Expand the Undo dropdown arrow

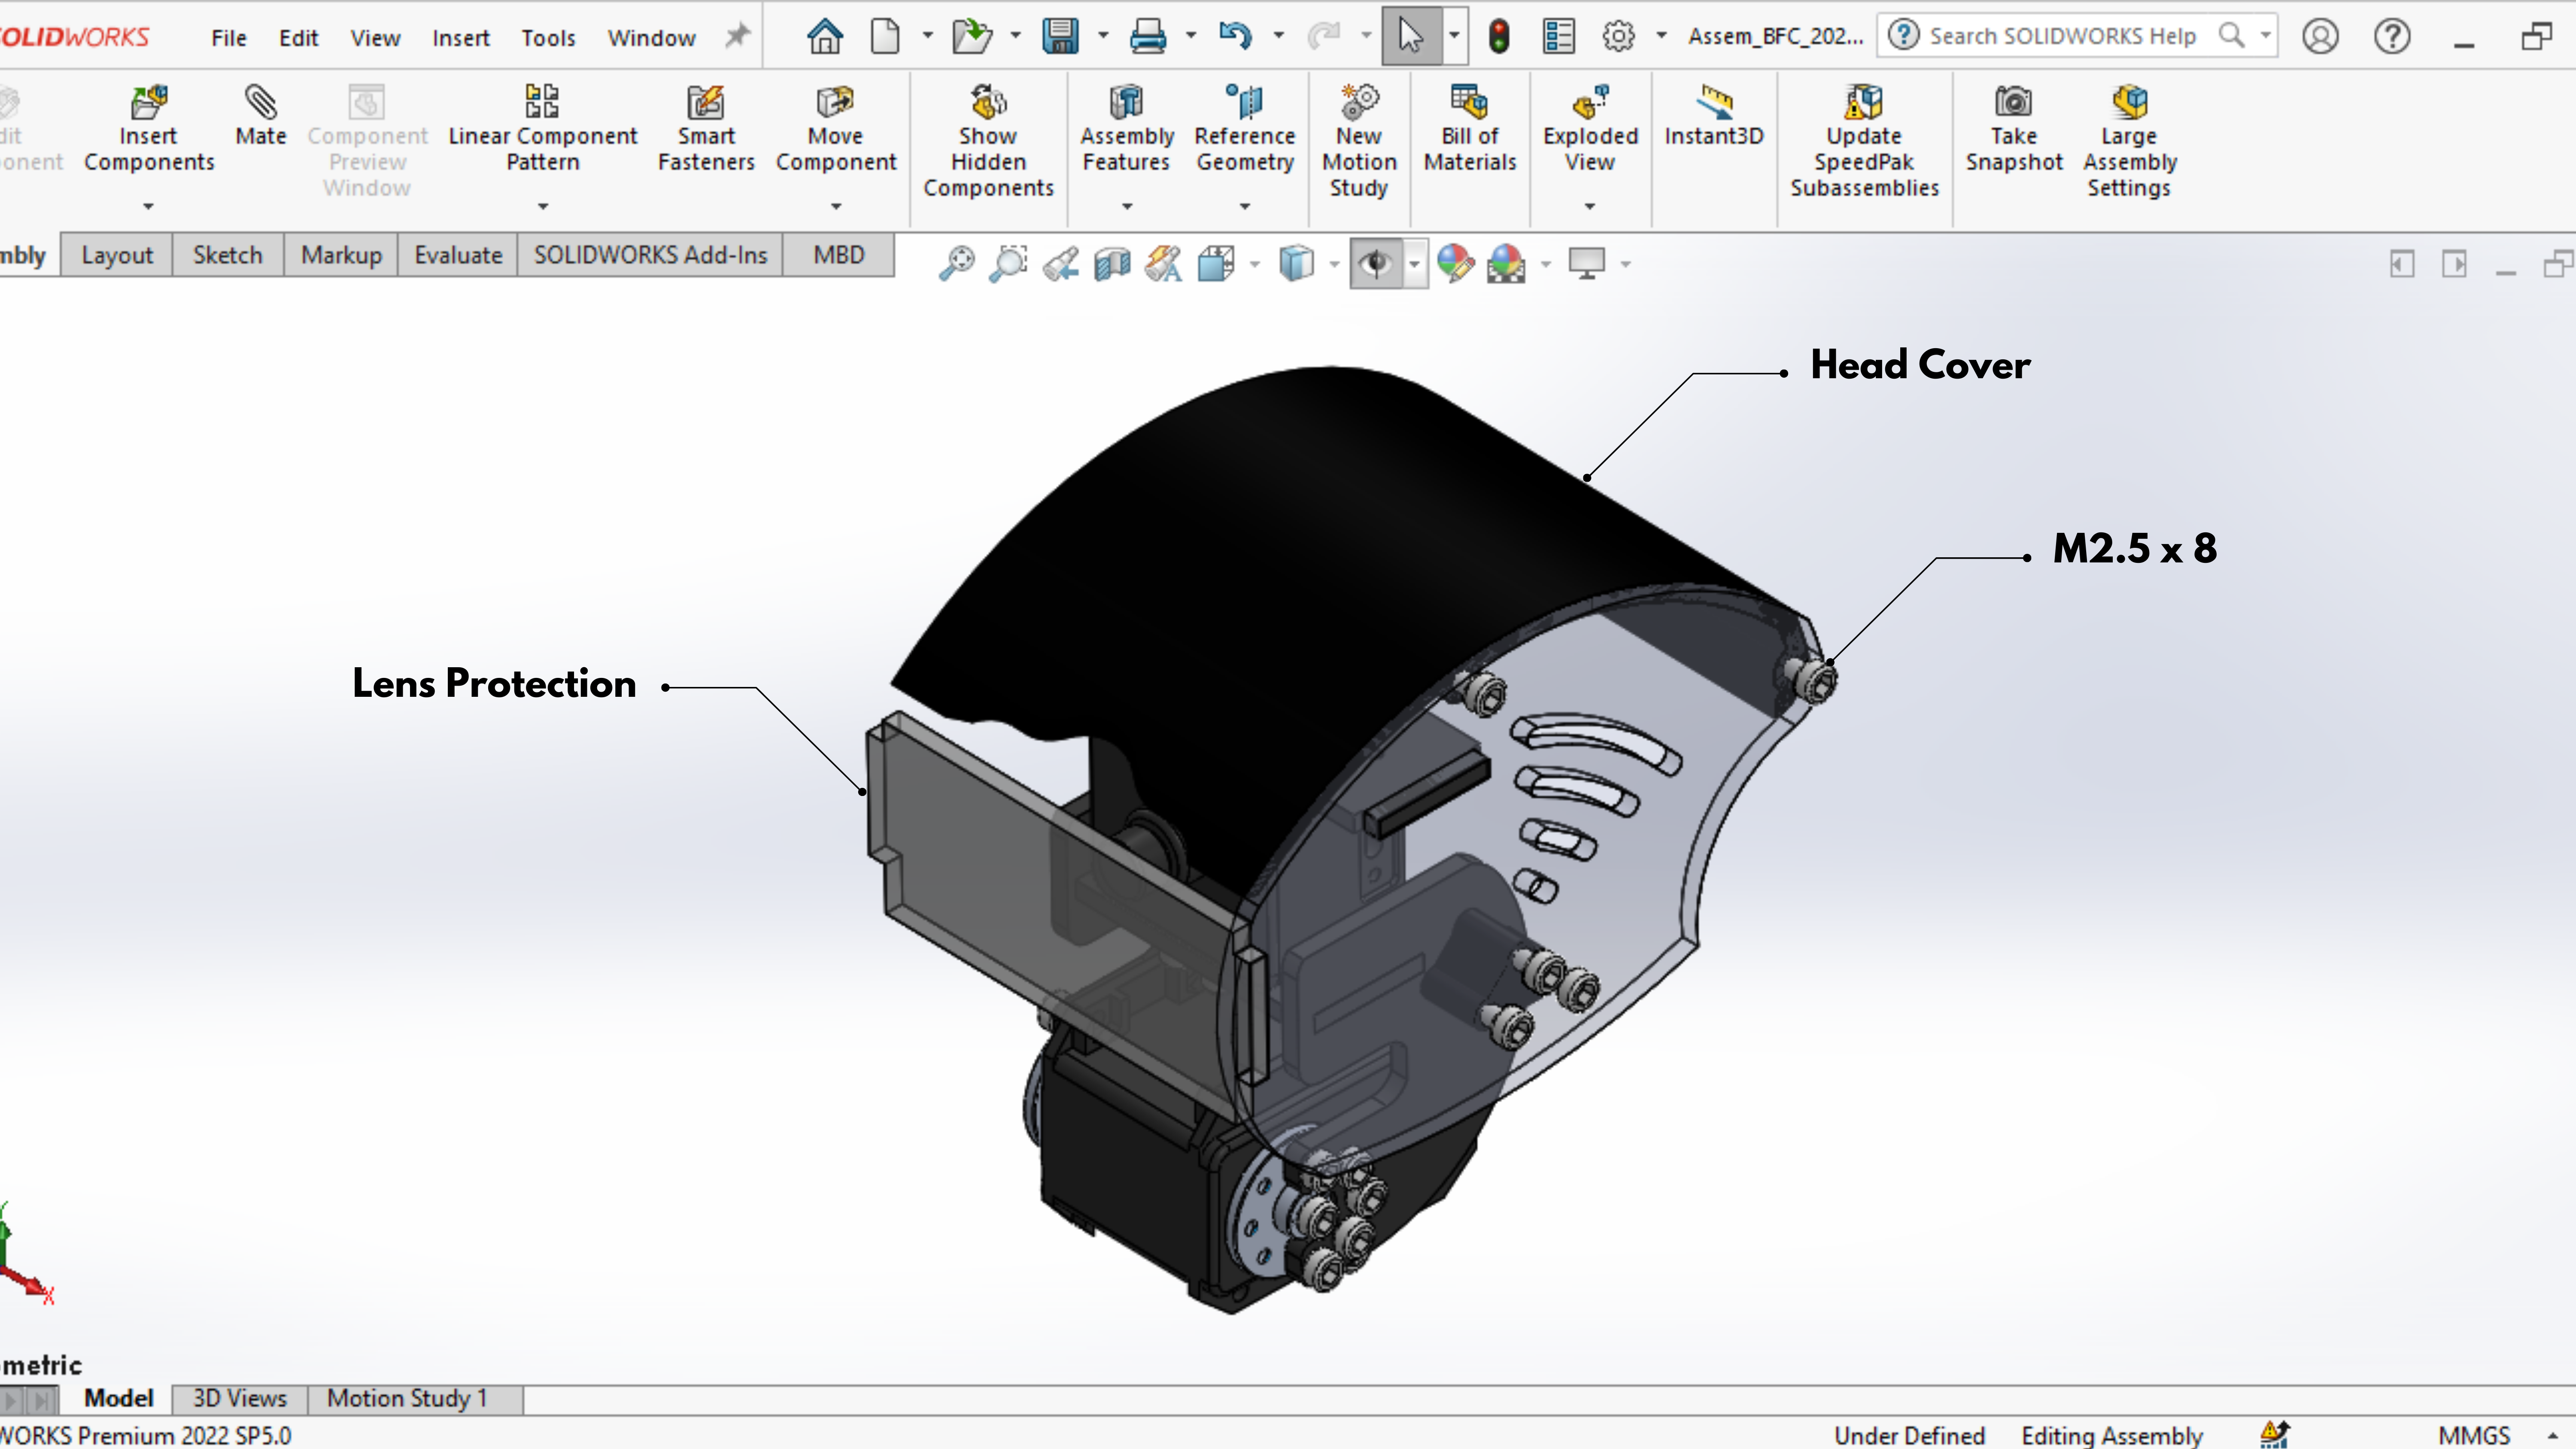[x=1279, y=36]
